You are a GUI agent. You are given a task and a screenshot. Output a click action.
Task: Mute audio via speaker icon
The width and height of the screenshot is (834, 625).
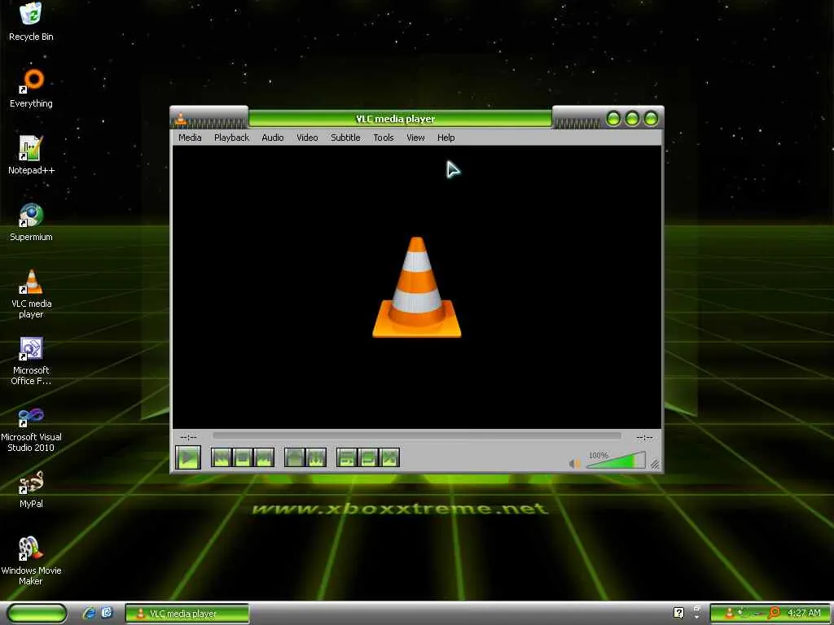point(574,463)
